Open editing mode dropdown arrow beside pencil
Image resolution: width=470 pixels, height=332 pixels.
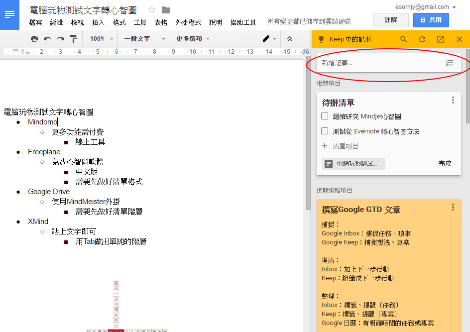click(274, 39)
